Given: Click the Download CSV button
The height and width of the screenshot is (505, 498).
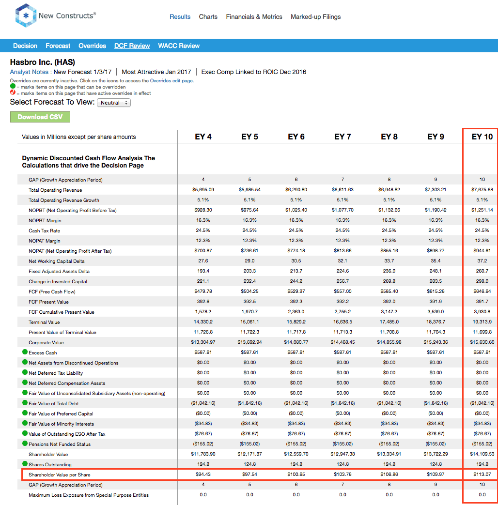Looking at the screenshot, I should [40, 117].
